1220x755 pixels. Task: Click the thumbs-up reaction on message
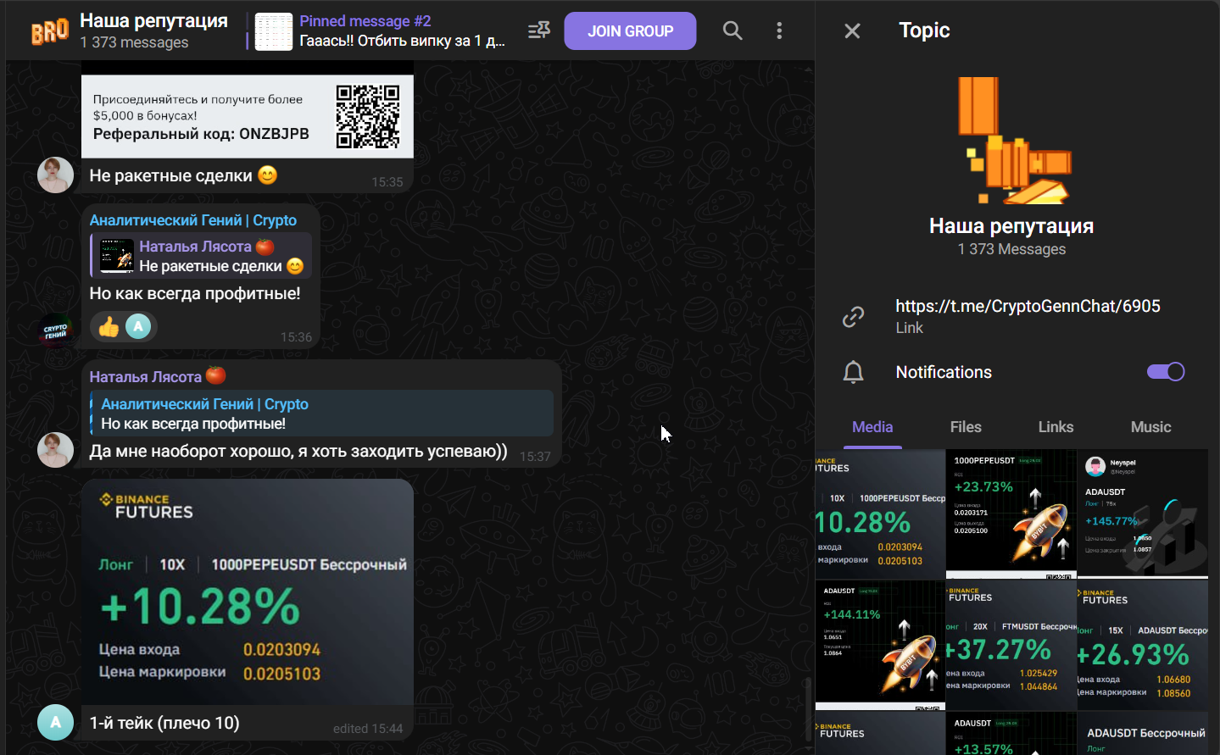point(109,326)
